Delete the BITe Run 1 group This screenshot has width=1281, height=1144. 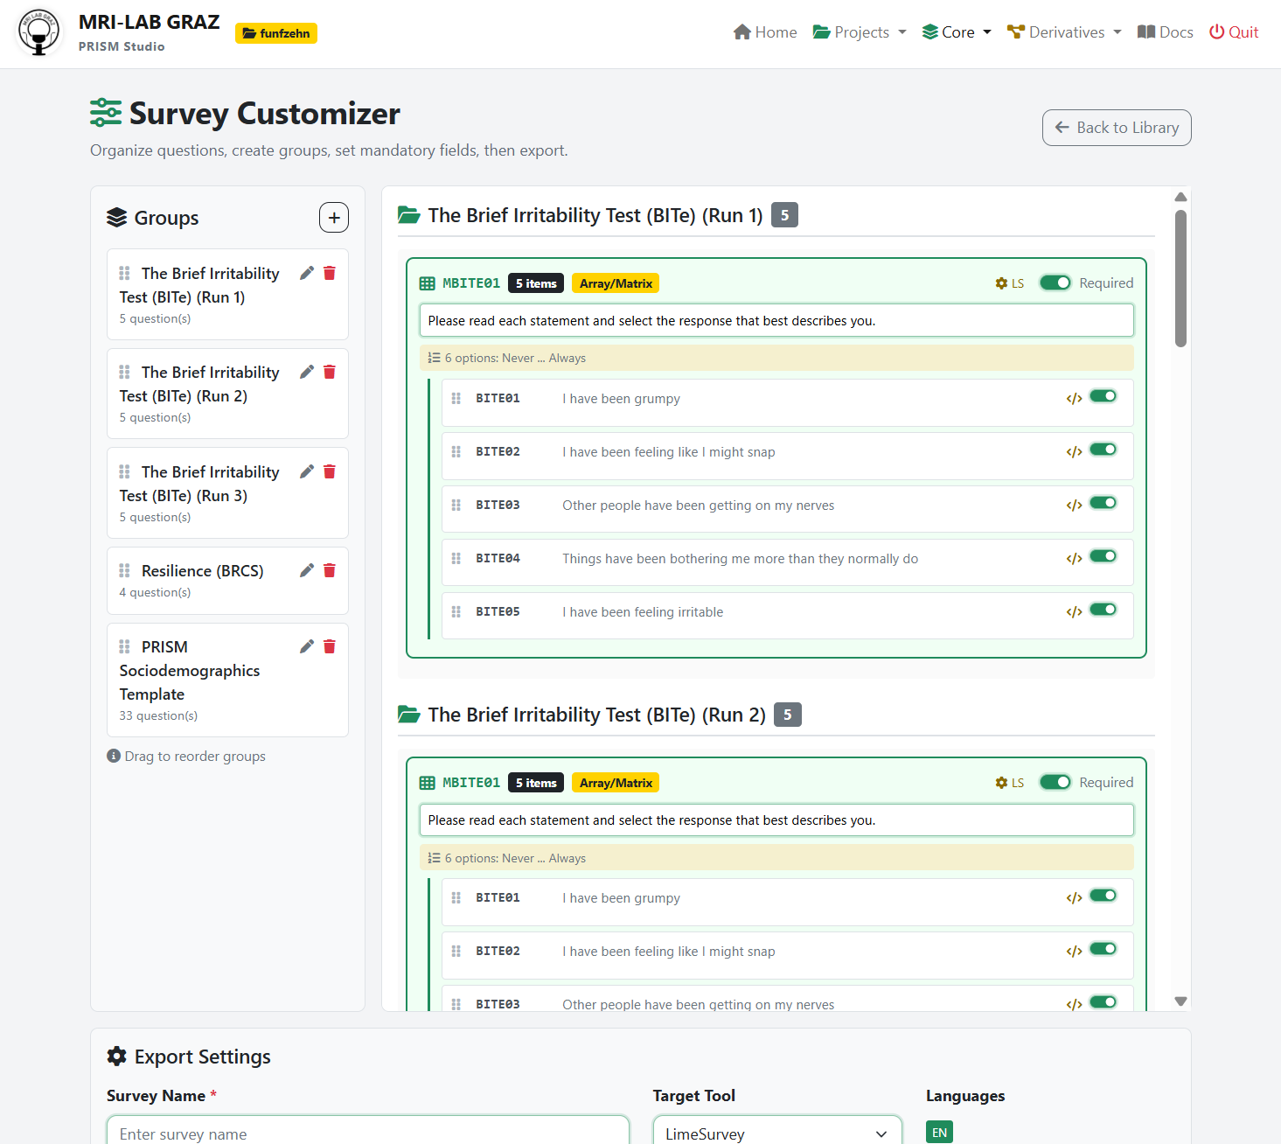pyautogui.click(x=330, y=273)
